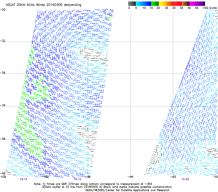Click the -34 latitude axis label
Image resolution: width=218 pixels, height=192 pixels.
pyautogui.click(x=3, y=73)
